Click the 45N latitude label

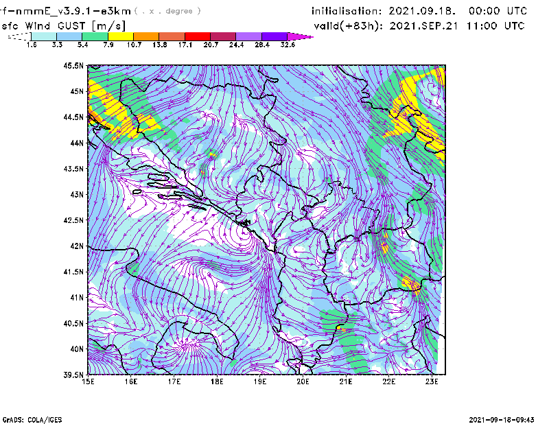pyautogui.click(x=77, y=91)
